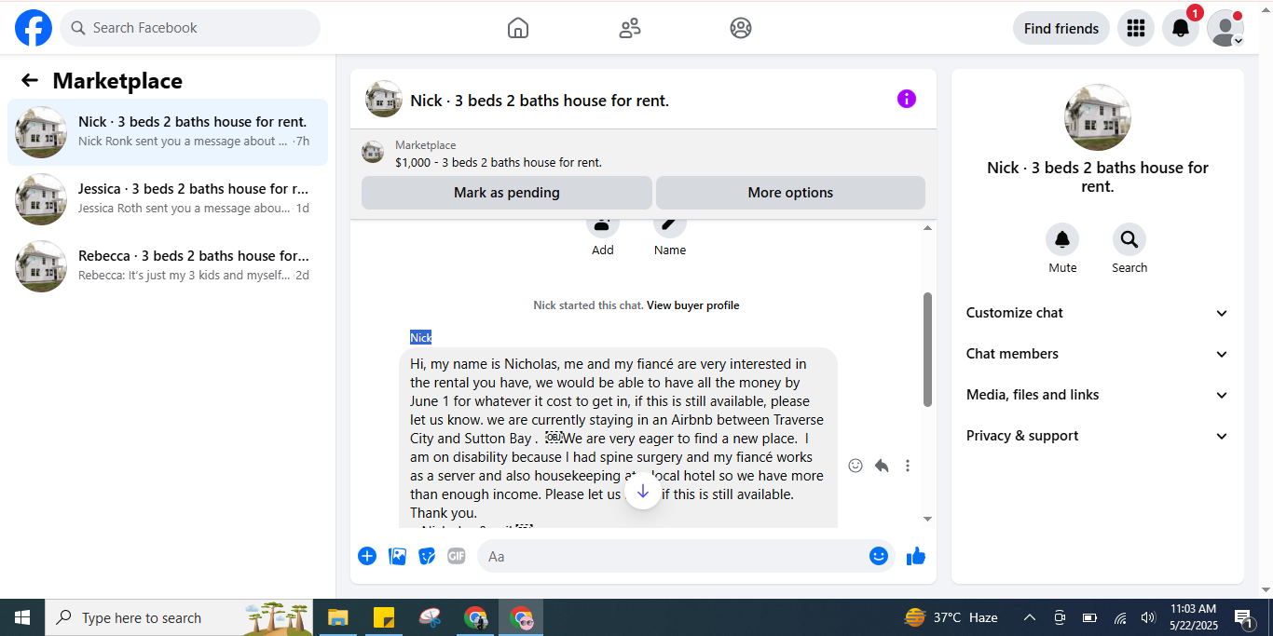Open Jessica's conversation about the house
The width and height of the screenshot is (1273, 636).
click(x=168, y=198)
